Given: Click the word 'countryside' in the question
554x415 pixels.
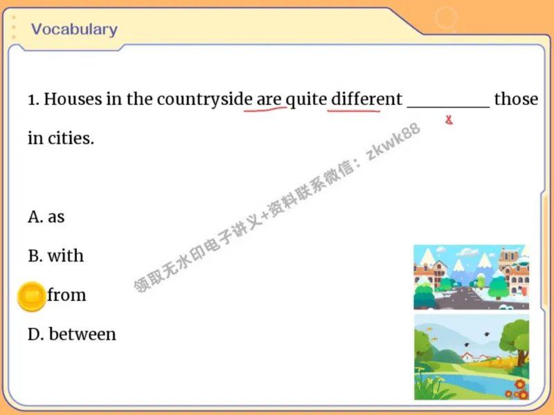Looking at the screenshot, I should point(205,100).
